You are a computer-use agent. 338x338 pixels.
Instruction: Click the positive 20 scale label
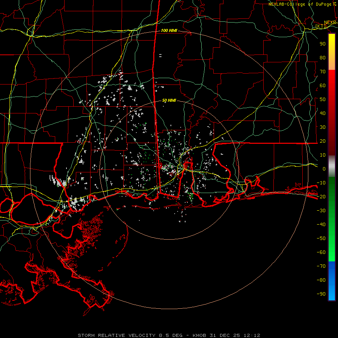point(323,141)
